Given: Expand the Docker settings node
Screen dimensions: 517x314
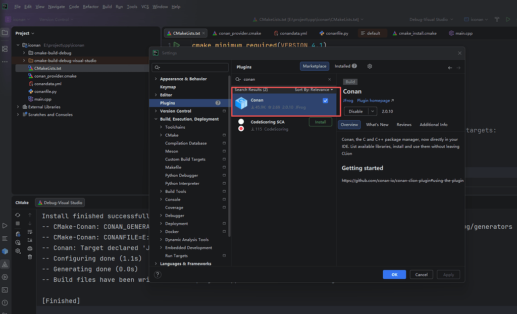Looking at the screenshot, I should (161, 232).
